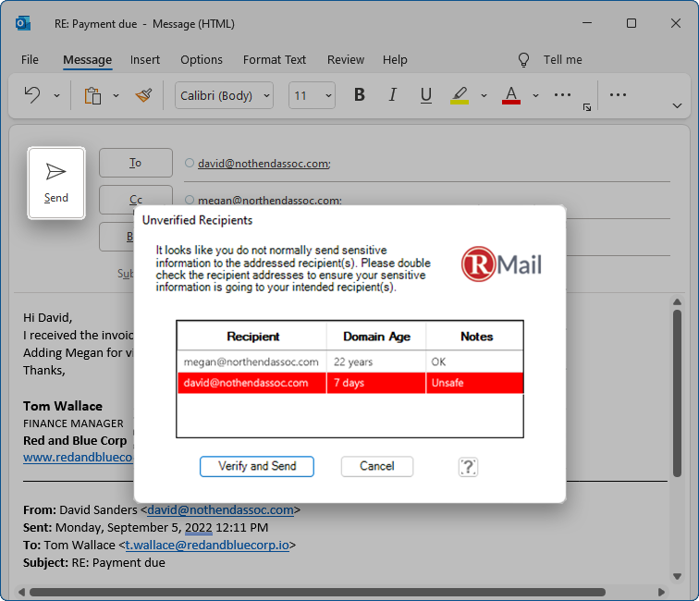Switch to the Format Text tab

[275, 60]
